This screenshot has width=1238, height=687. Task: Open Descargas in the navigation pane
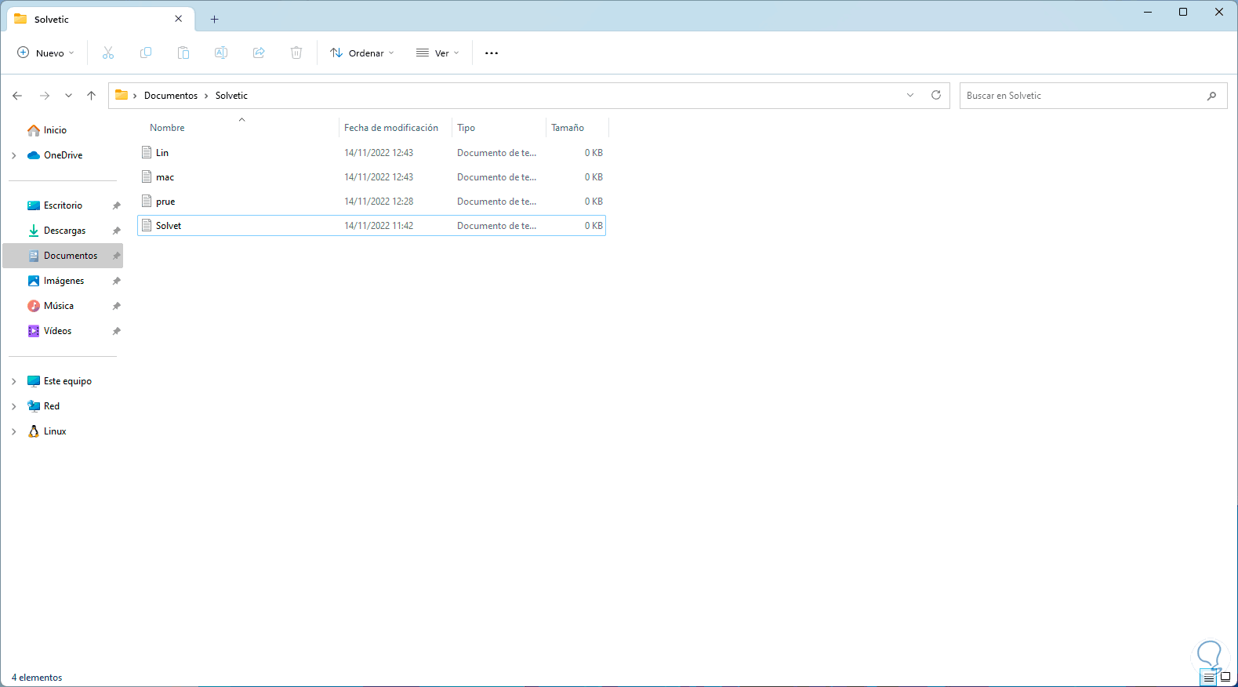point(64,231)
